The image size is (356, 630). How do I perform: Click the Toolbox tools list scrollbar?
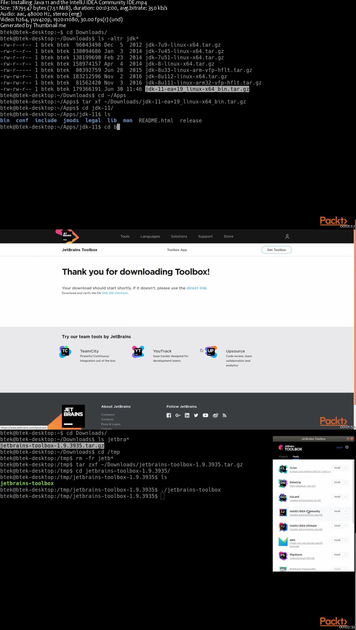tap(354, 491)
